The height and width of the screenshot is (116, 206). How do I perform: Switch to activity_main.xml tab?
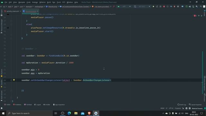13,11
